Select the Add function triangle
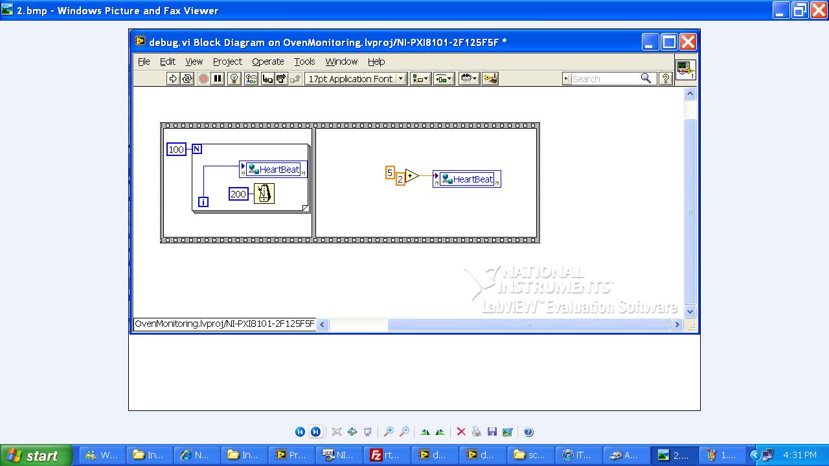Screen dimensions: 829x466 [412, 175]
